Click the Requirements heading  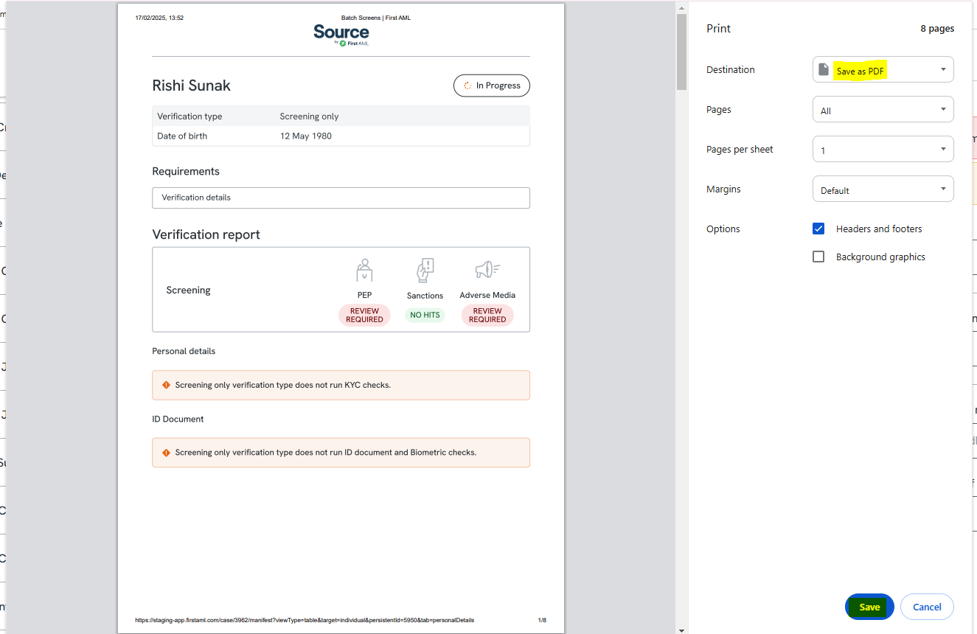[x=186, y=171]
